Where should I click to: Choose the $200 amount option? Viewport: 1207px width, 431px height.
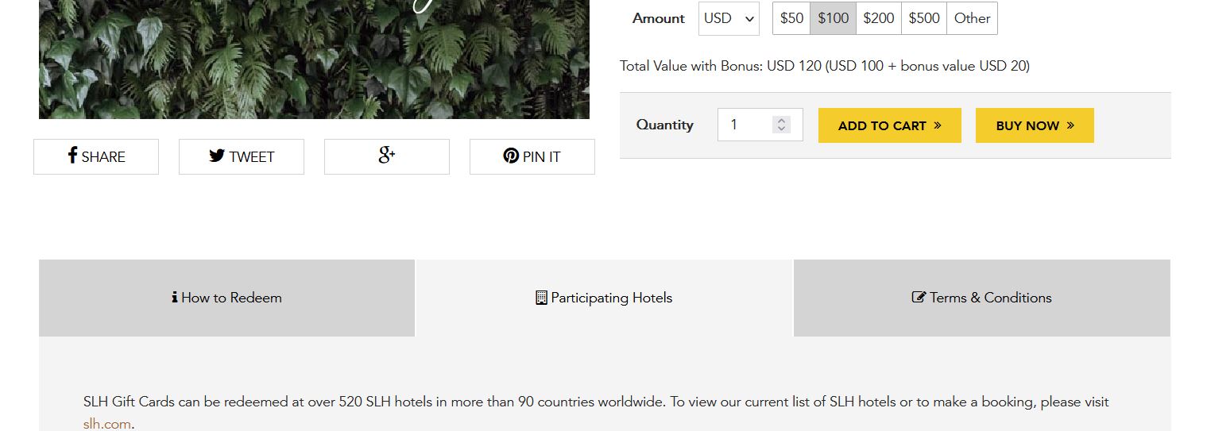tap(879, 18)
